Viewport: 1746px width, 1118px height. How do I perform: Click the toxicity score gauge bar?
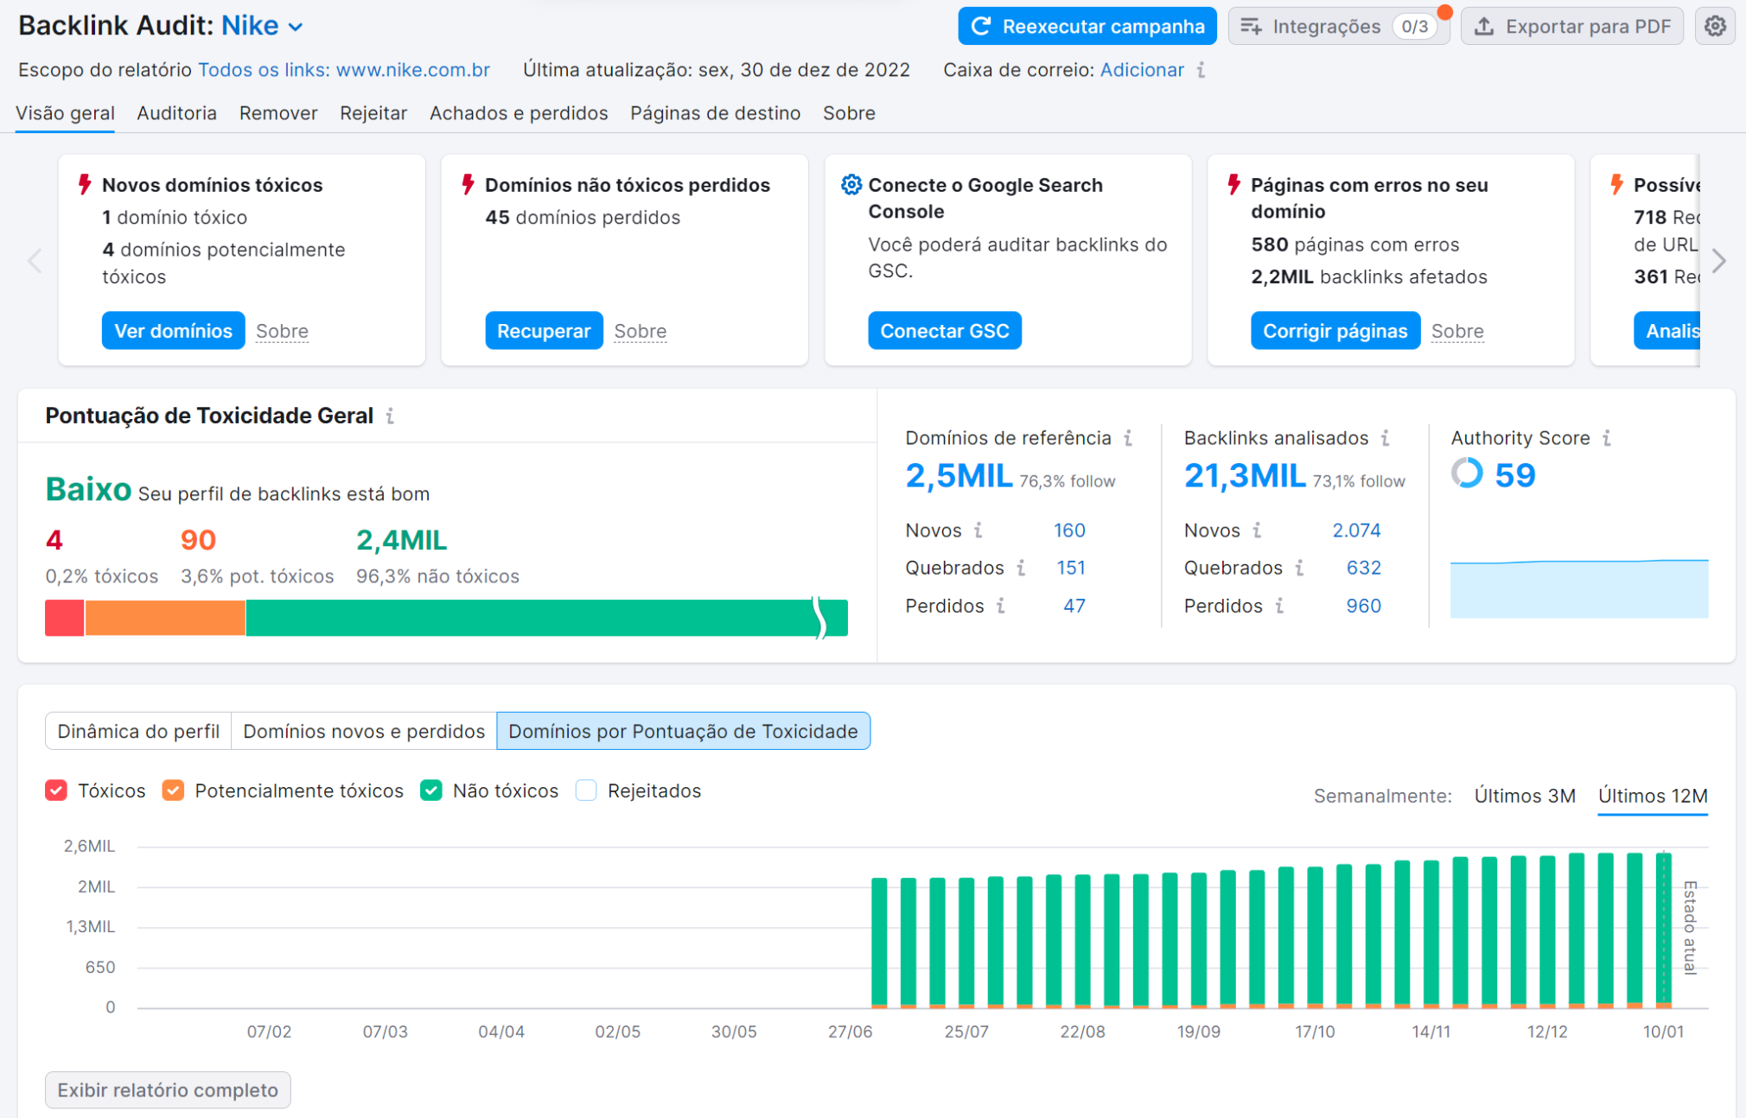(446, 617)
